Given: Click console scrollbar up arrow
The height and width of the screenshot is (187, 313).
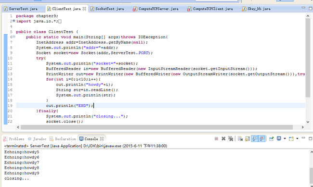Looking at the screenshot, I should coord(312,152).
